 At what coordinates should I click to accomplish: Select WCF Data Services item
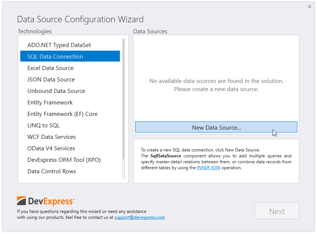(70, 137)
